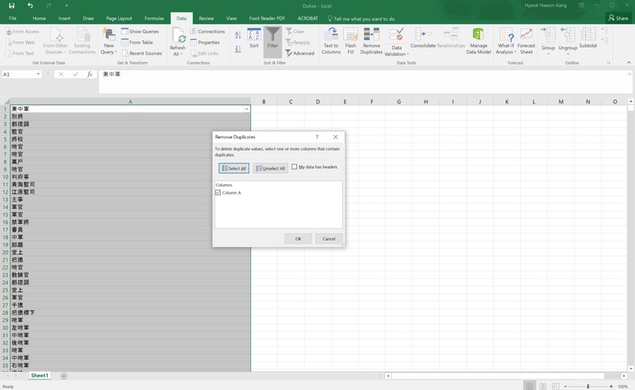Switch to the Formulas tab
The width and height of the screenshot is (635, 390).
154,18
